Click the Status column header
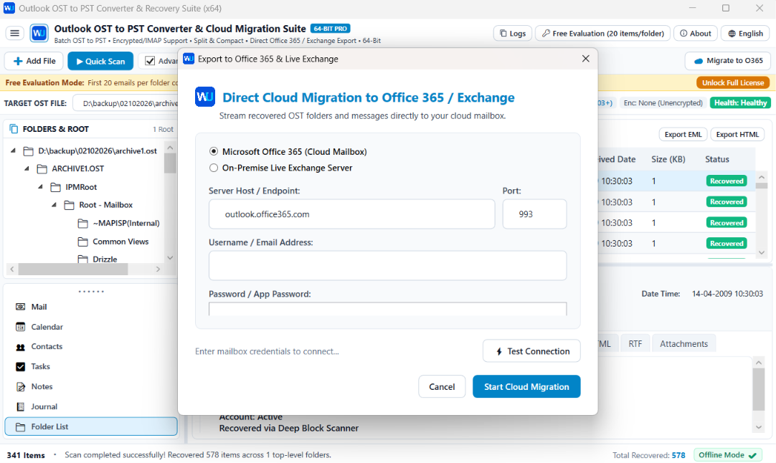The width and height of the screenshot is (776, 463). click(717, 159)
